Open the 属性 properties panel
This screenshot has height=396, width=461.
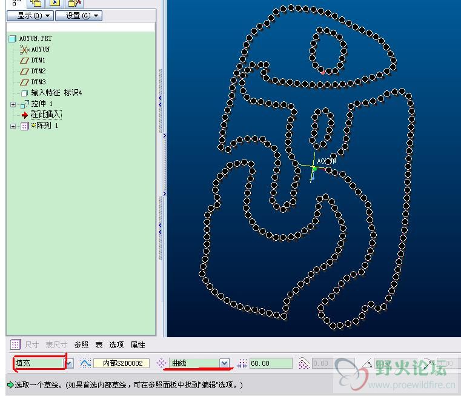(x=138, y=345)
